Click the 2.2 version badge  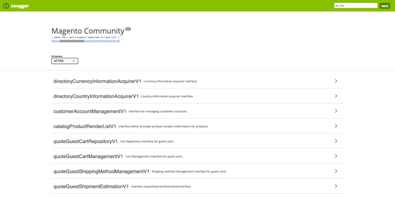(128, 29)
